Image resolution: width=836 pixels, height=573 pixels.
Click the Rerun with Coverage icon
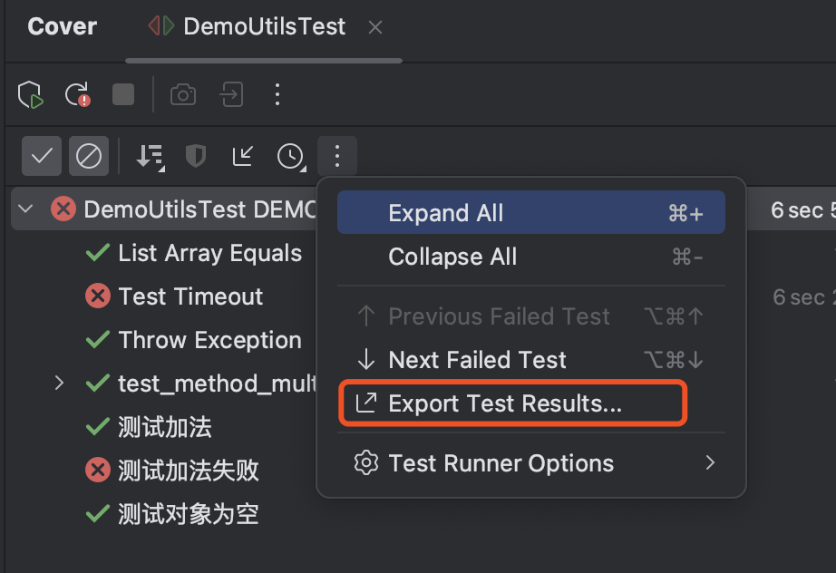(31, 95)
